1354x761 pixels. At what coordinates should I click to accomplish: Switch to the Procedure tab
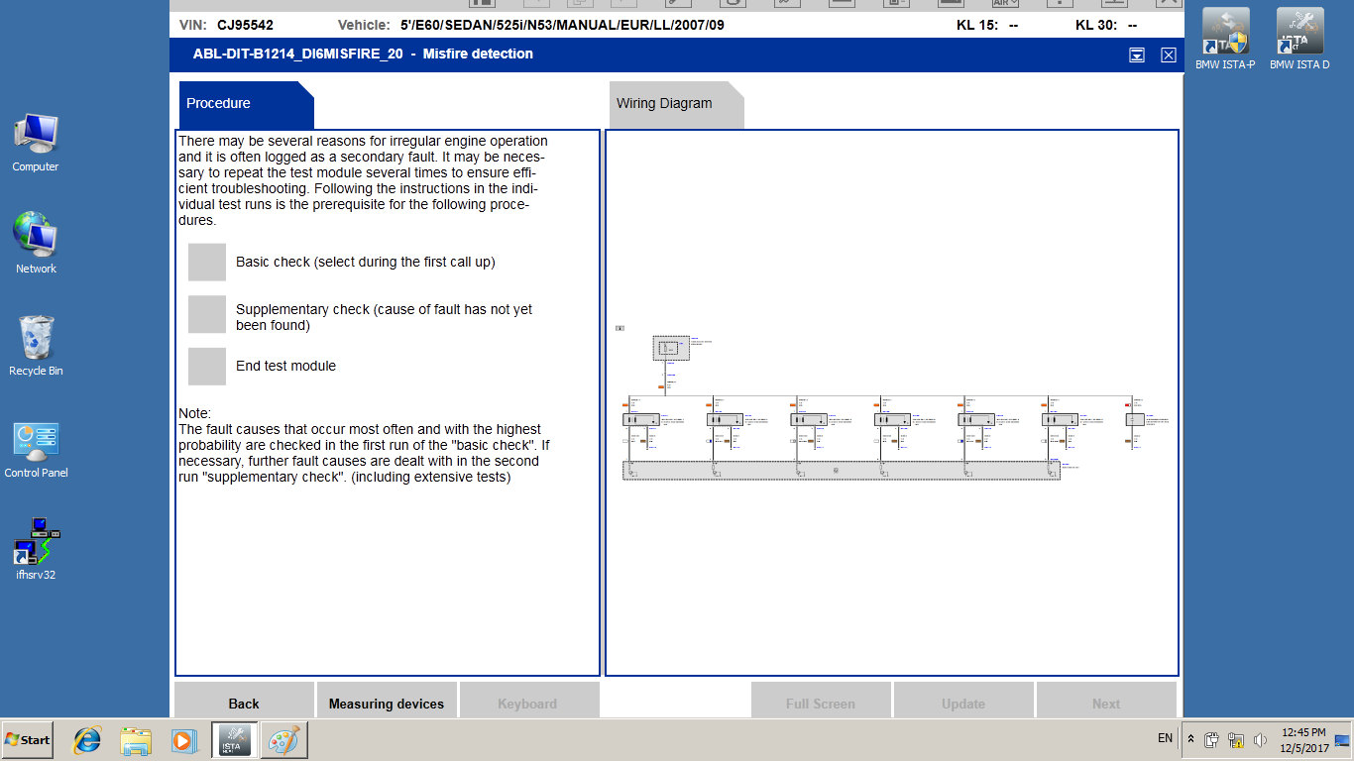[x=219, y=104]
